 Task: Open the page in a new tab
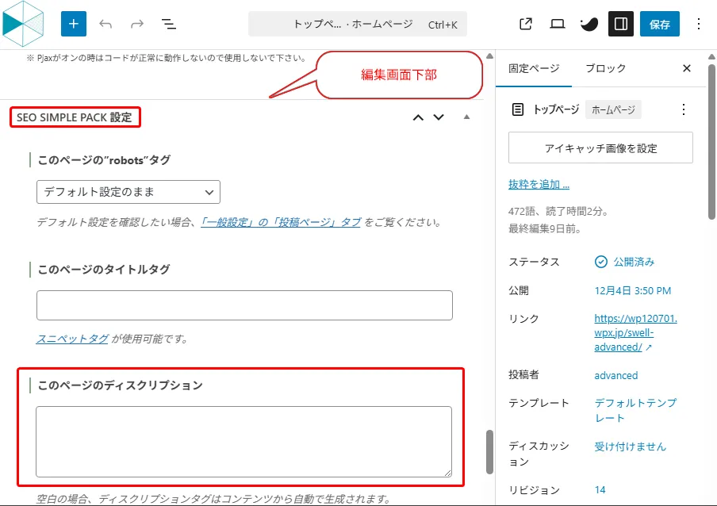(x=525, y=24)
